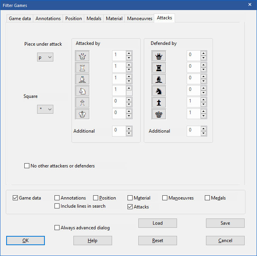Screen dimensions: 257x256
Task: Open the Piece under attack dropdown
Action: click(46, 57)
